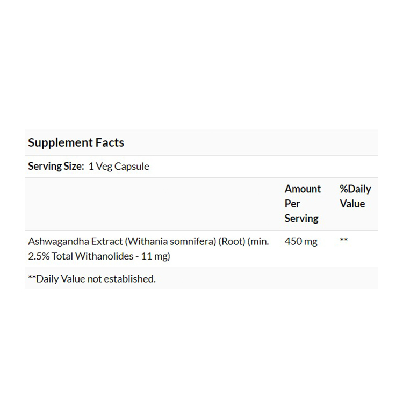
Task: Click the word Serving in column header
Action: pos(301,218)
